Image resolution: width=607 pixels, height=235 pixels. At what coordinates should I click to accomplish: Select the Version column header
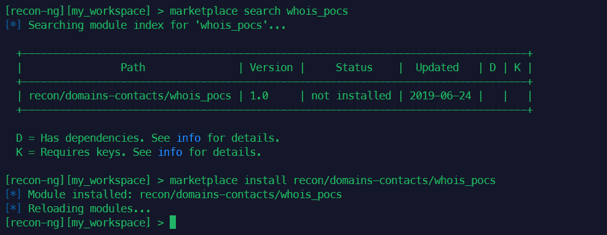(271, 67)
